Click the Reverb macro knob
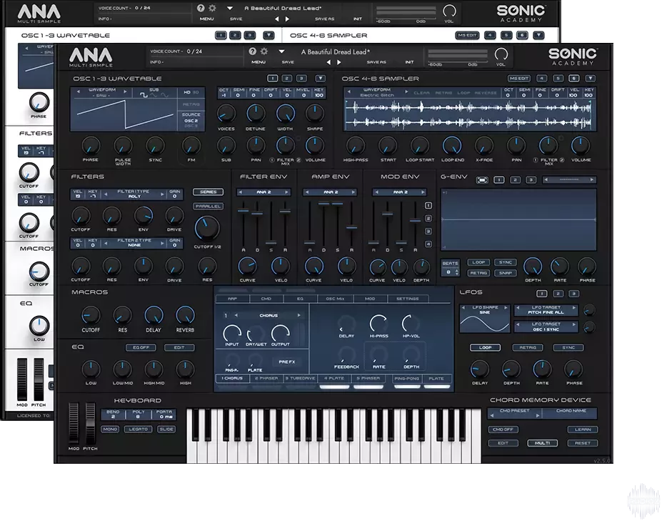Screen dimensions: 667x526 click(x=185, y=315)
